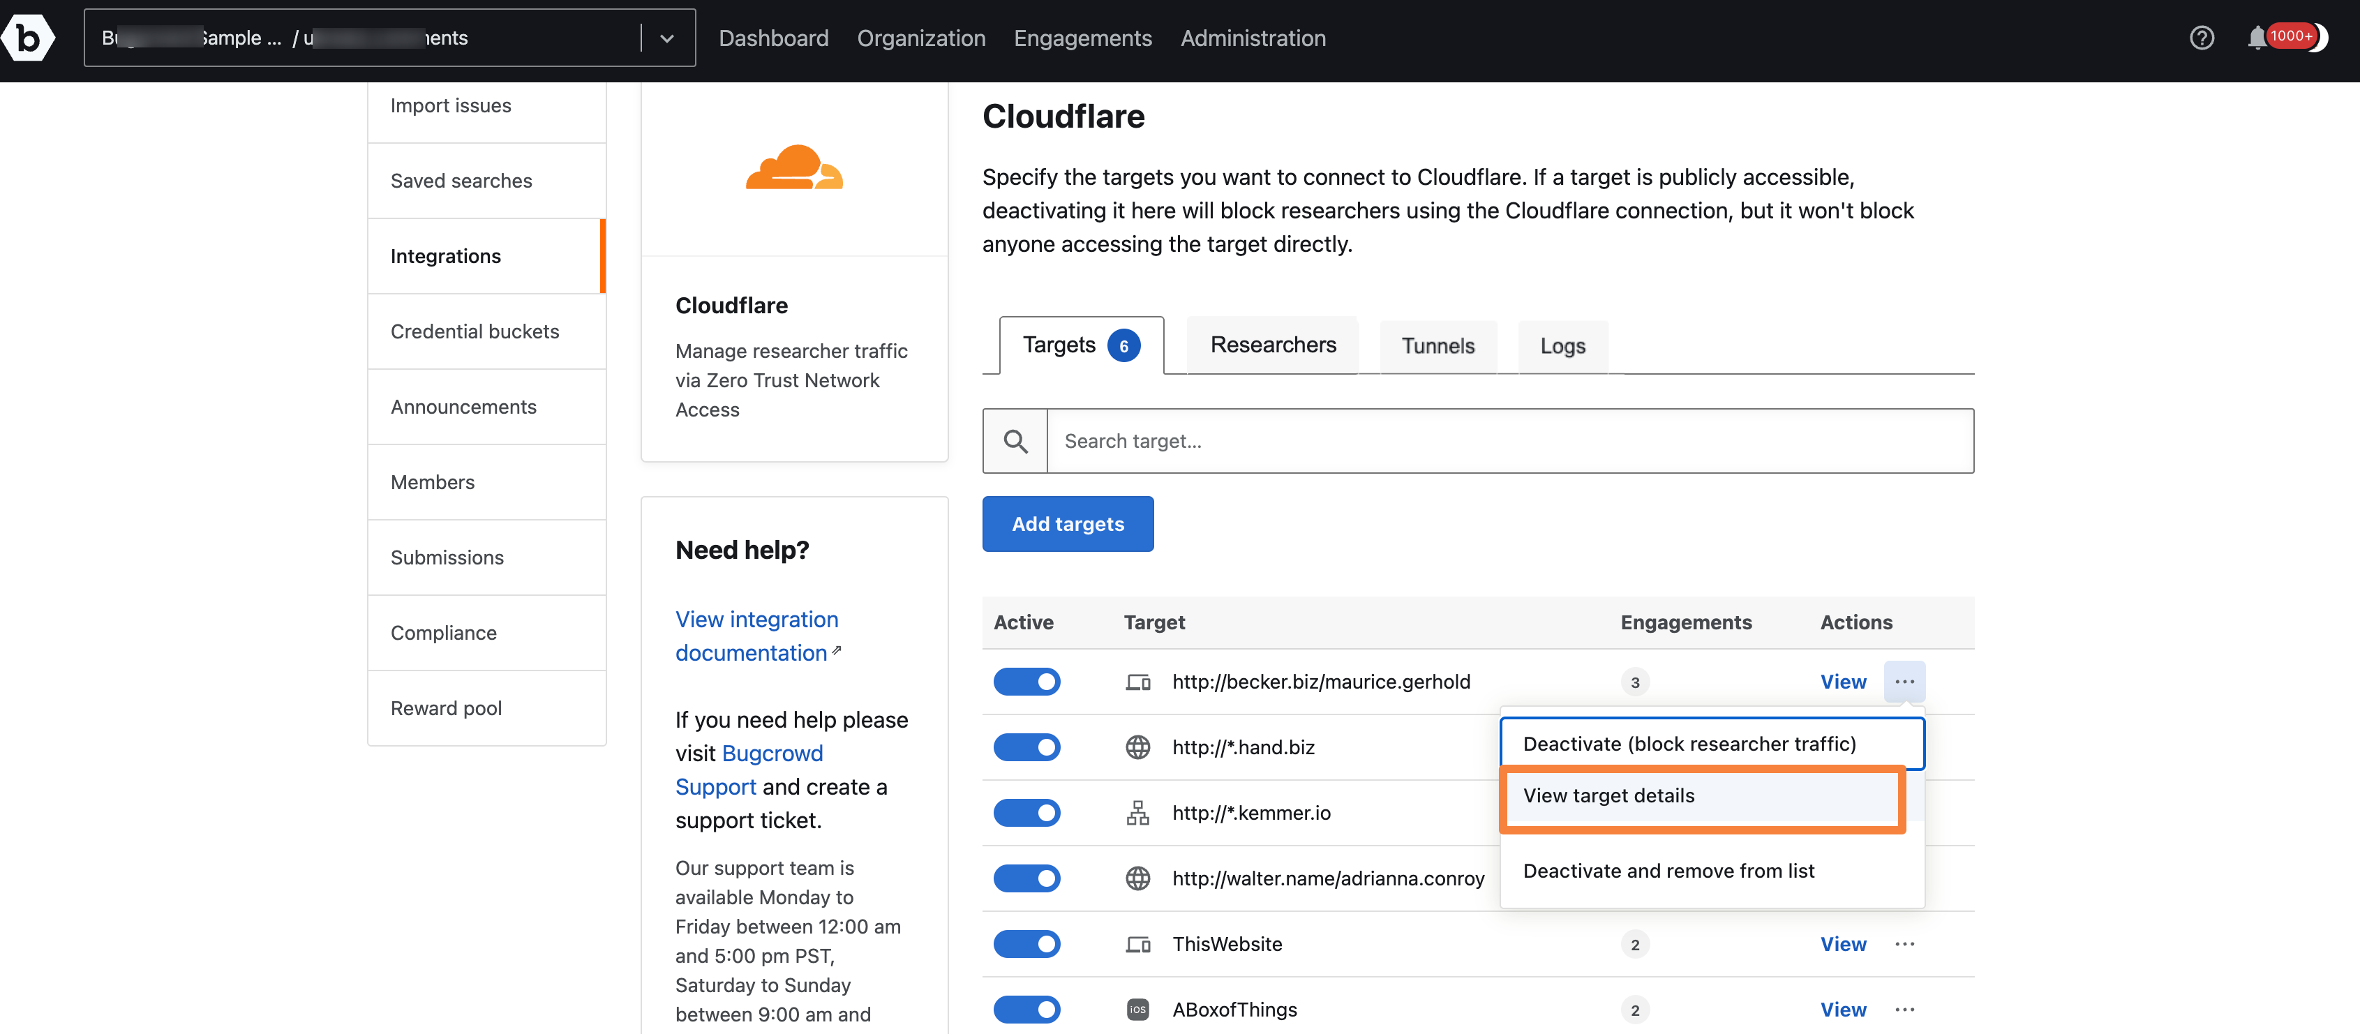
Task: Toggle active switch for hand.biz target
Action: 1027,747
